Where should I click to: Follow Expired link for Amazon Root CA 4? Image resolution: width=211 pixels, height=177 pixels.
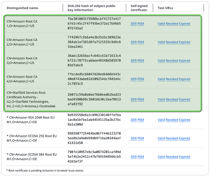(185, 79)
